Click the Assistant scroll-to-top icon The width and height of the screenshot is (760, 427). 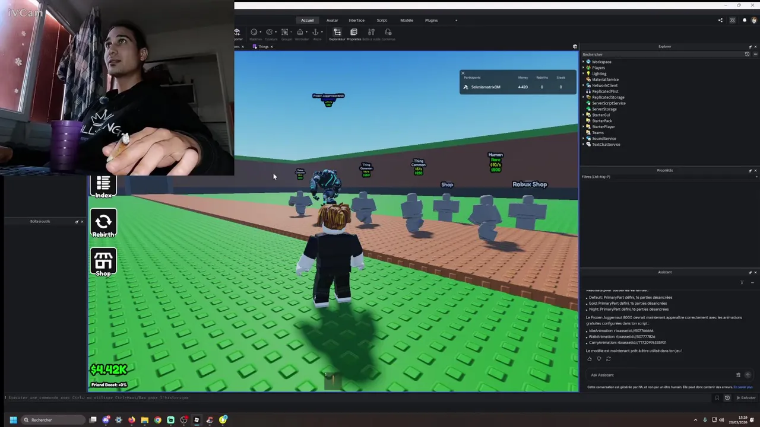click(x=742, y=283)
